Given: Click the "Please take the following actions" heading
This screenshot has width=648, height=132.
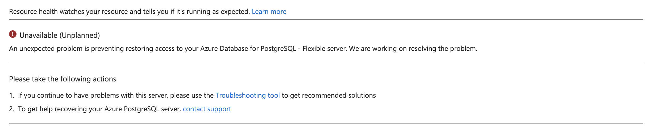Looking at the screenshot, I should 63,79.
